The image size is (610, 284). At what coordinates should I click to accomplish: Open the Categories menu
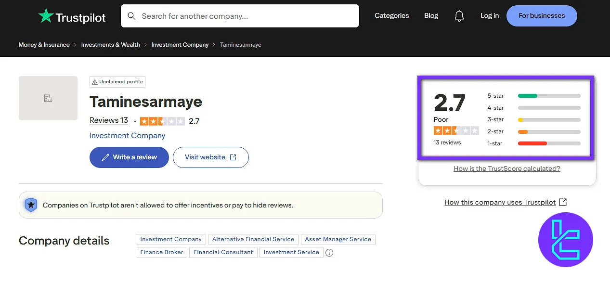(x=391, y=16)
